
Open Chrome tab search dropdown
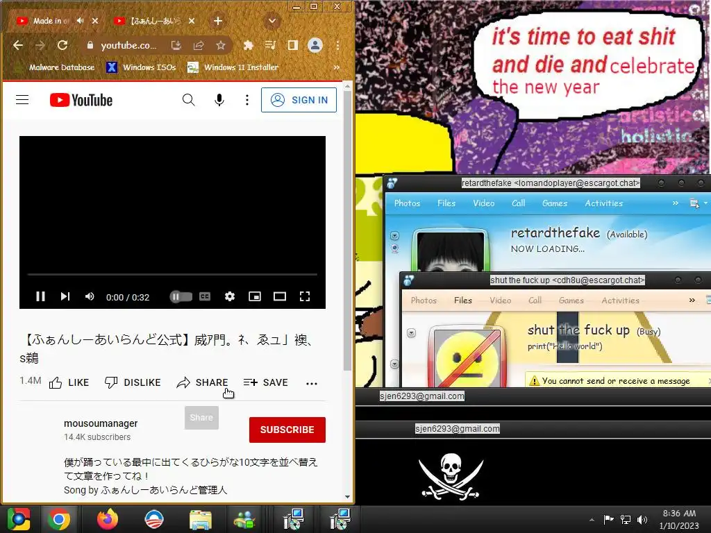(272, 21)
